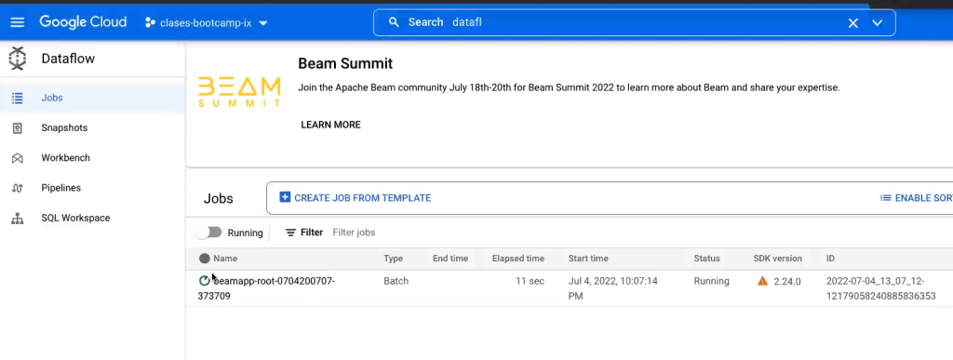Screen dimensions: 953x360
Task: Click the Start time column header
Action: point(588,259)
